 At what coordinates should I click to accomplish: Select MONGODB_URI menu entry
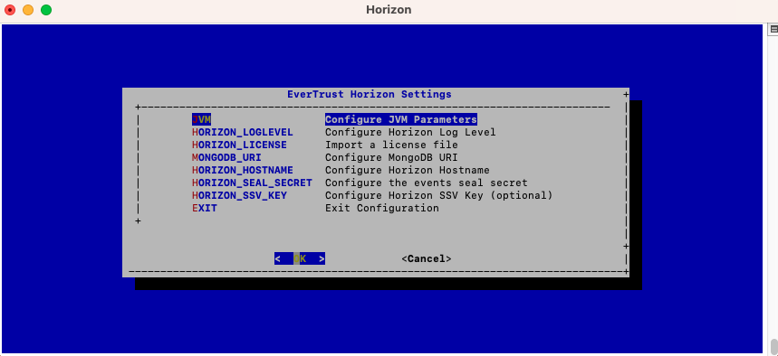pos(226,157)
